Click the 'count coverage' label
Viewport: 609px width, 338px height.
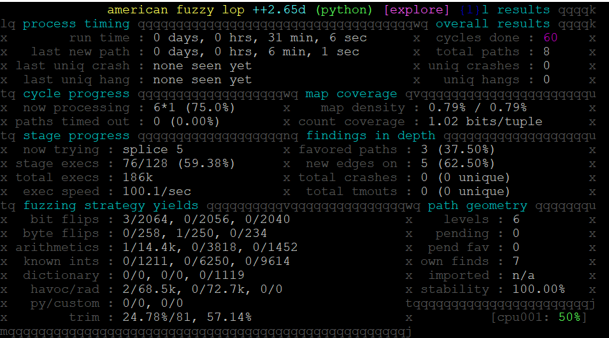pyautogui.click(x=352, y=121)
